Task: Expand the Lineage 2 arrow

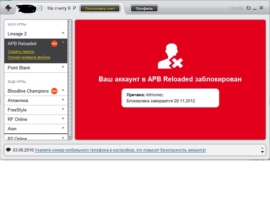Action: pyautogui.click(x=63, y=33)
